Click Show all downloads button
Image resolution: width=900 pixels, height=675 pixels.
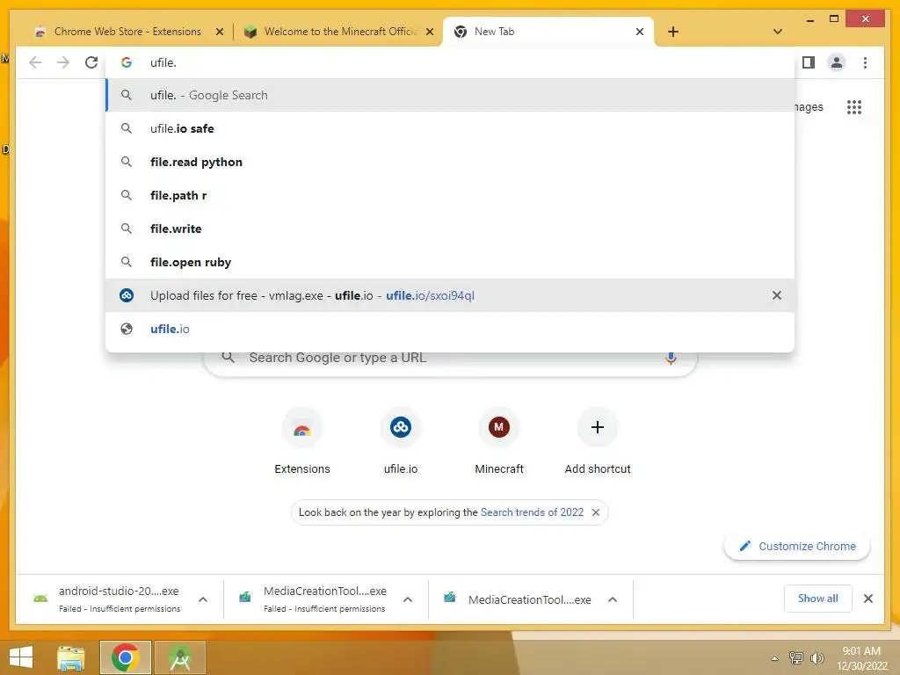point(818,599)
